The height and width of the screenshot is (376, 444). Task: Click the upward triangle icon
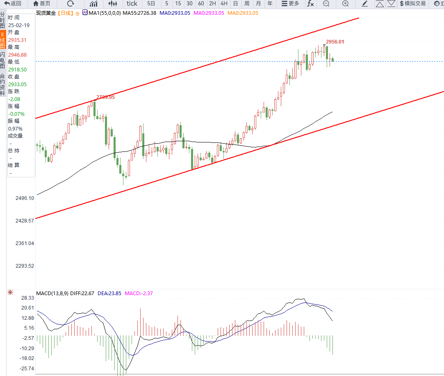(380, 4)
